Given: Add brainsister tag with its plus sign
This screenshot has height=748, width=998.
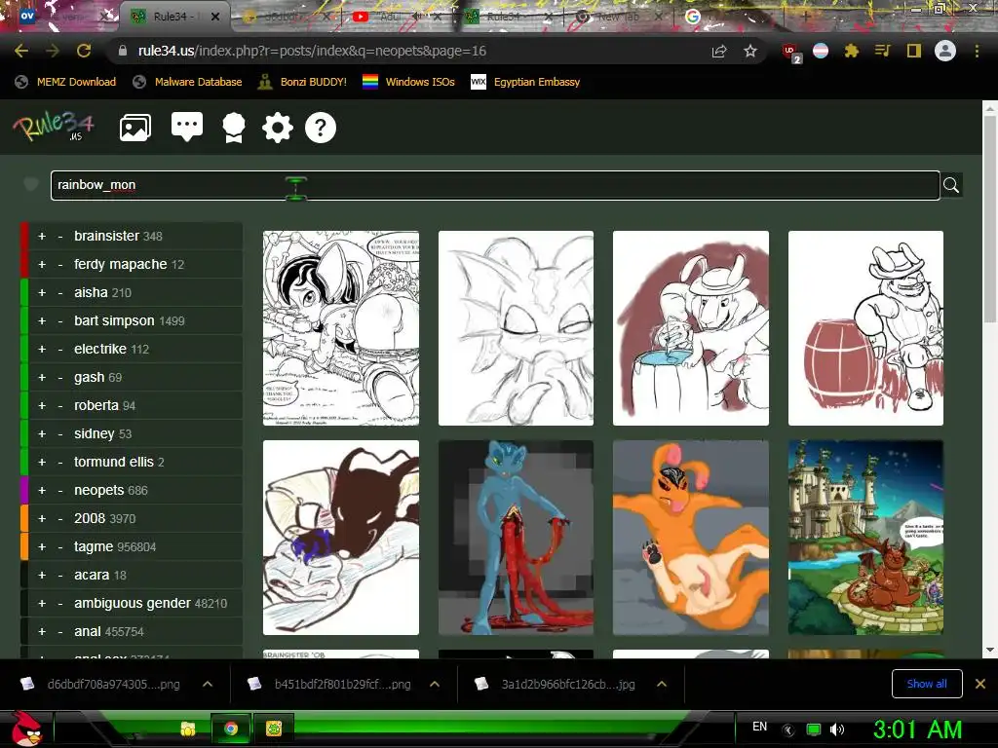Looking at the screenshot, I should pyautogui.click(x=42, y=236).
